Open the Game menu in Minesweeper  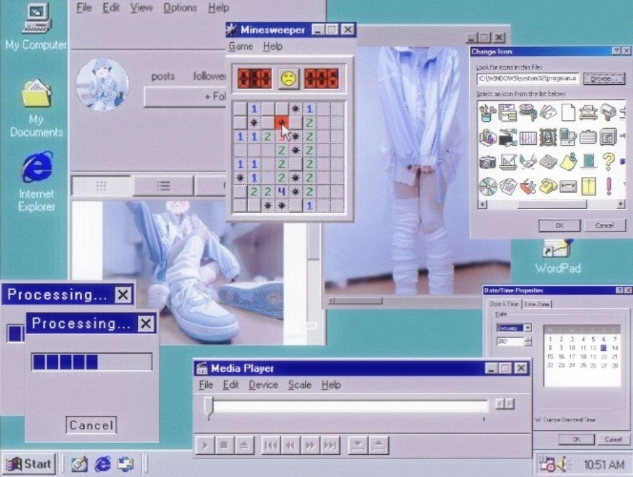[x=240, y=46]
